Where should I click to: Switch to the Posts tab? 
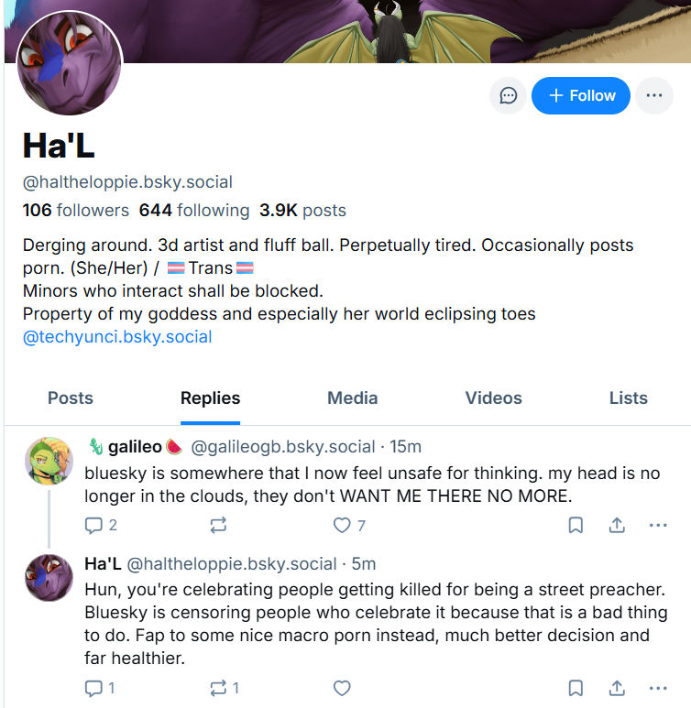(71, 398)
